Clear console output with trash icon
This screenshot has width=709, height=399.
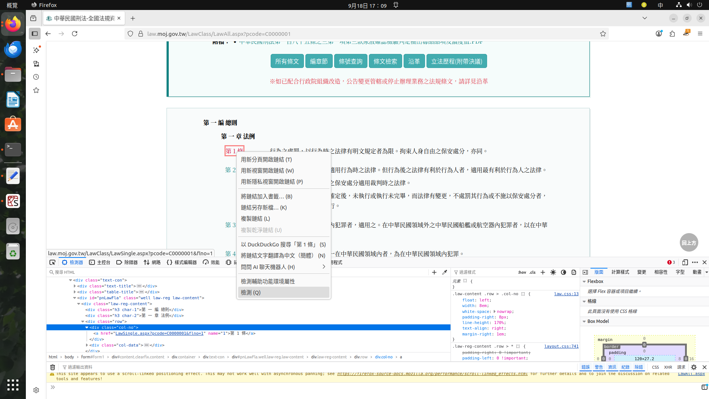pyautogui.click(x=52, y=367)
